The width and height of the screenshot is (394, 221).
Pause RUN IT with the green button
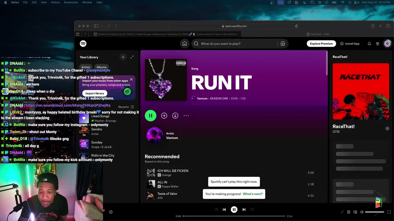click(x=151, y=116)
